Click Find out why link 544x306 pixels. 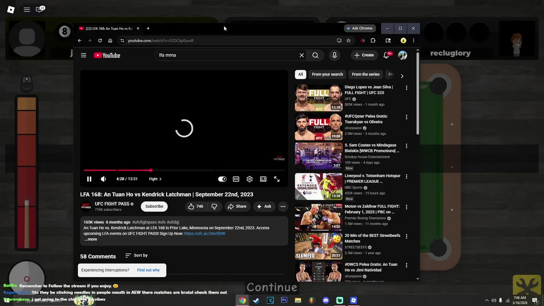(148, 270)
